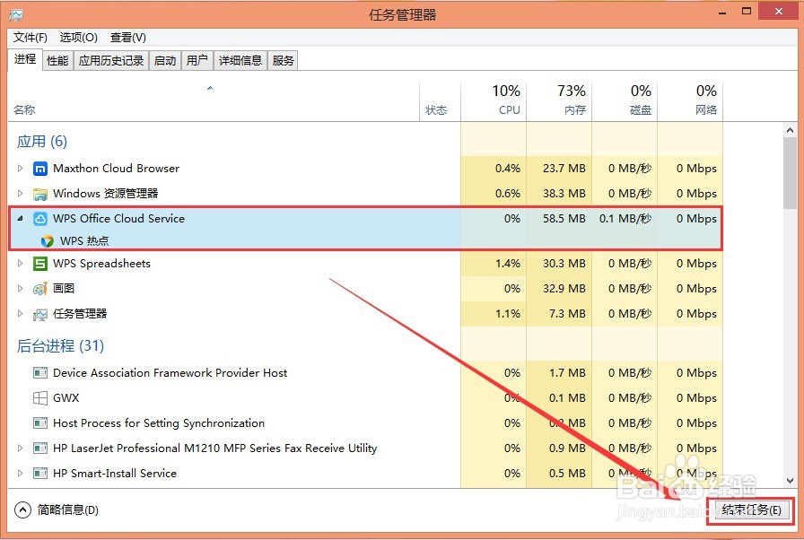Expand the Maxthon Cloud Browser row
Screen dimensions: 804x540
click(20, 168)
